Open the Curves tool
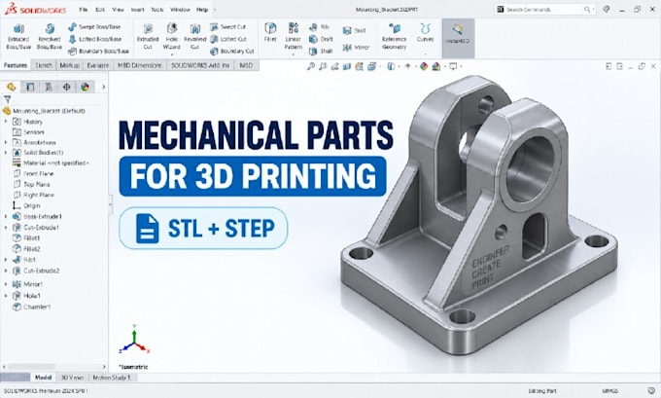This screenshot has width=661, height=398. (425, 32)
